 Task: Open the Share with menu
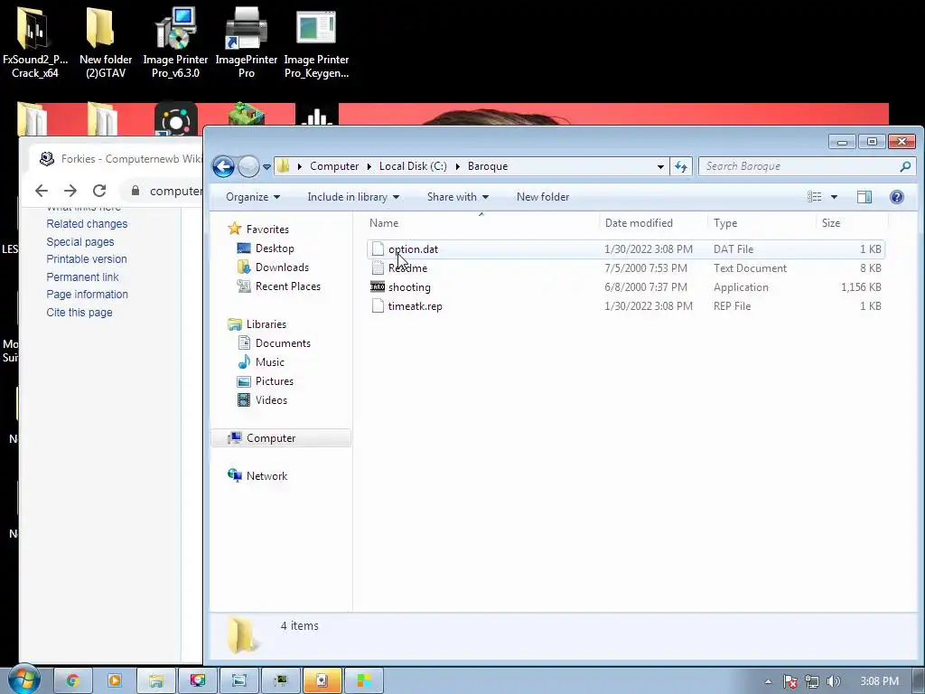pyautogui.click(x=458, y=197)
